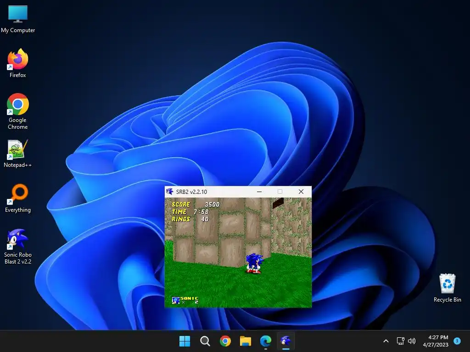
Task: Close the SRB2 v2.2.10 window
Action: tap(301, 192)
